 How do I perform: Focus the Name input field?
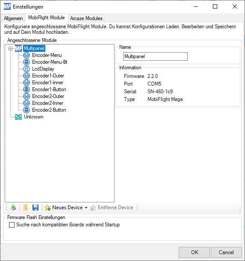tap(155, 56)
